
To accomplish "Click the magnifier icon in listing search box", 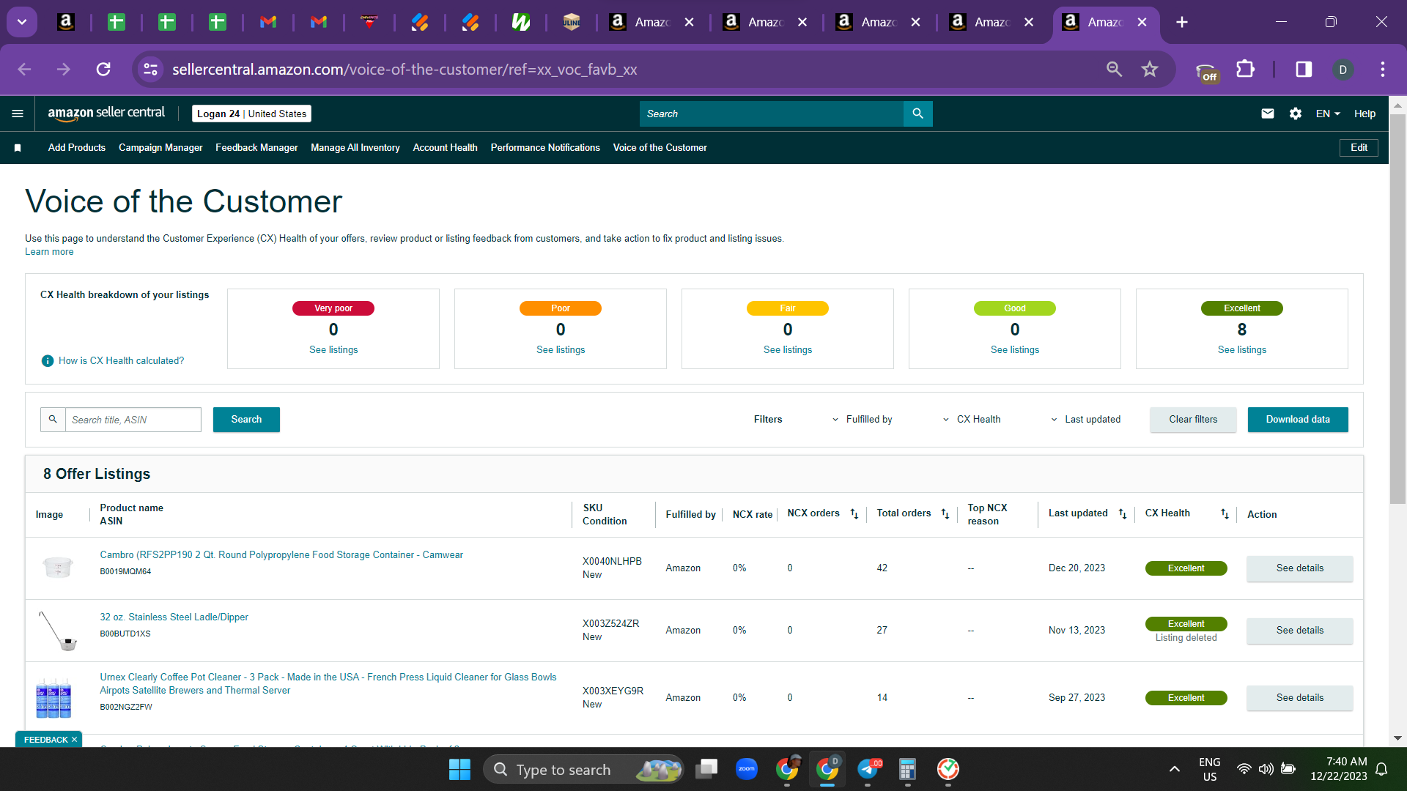I will click(53, 420).
